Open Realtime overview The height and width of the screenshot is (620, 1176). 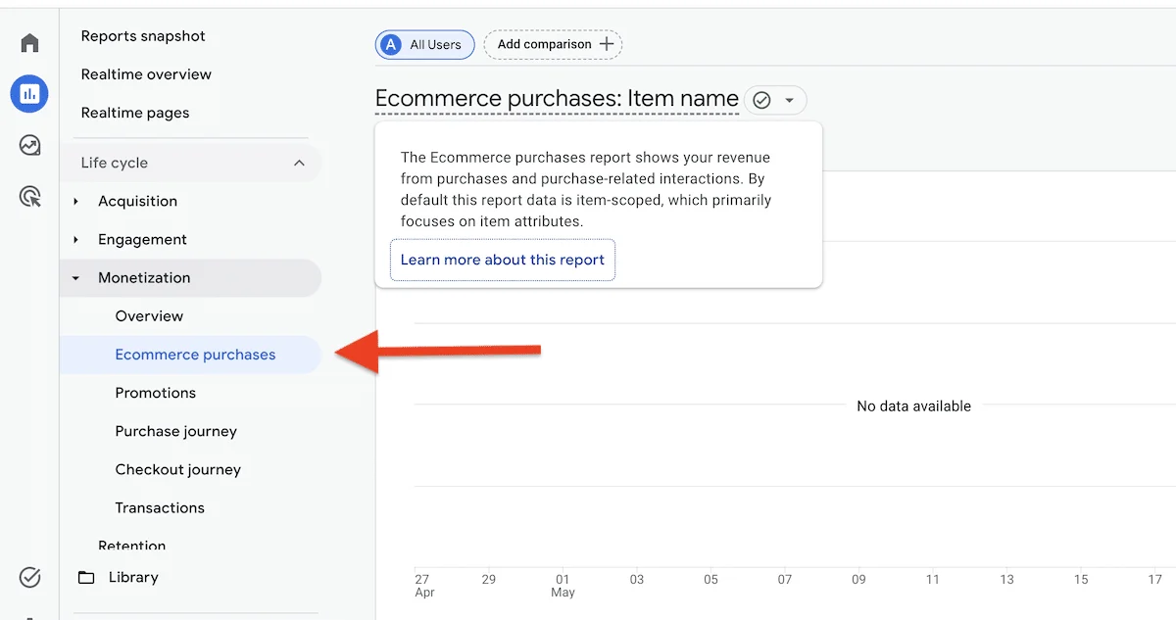pyautogui.click(x=146, y=74)
